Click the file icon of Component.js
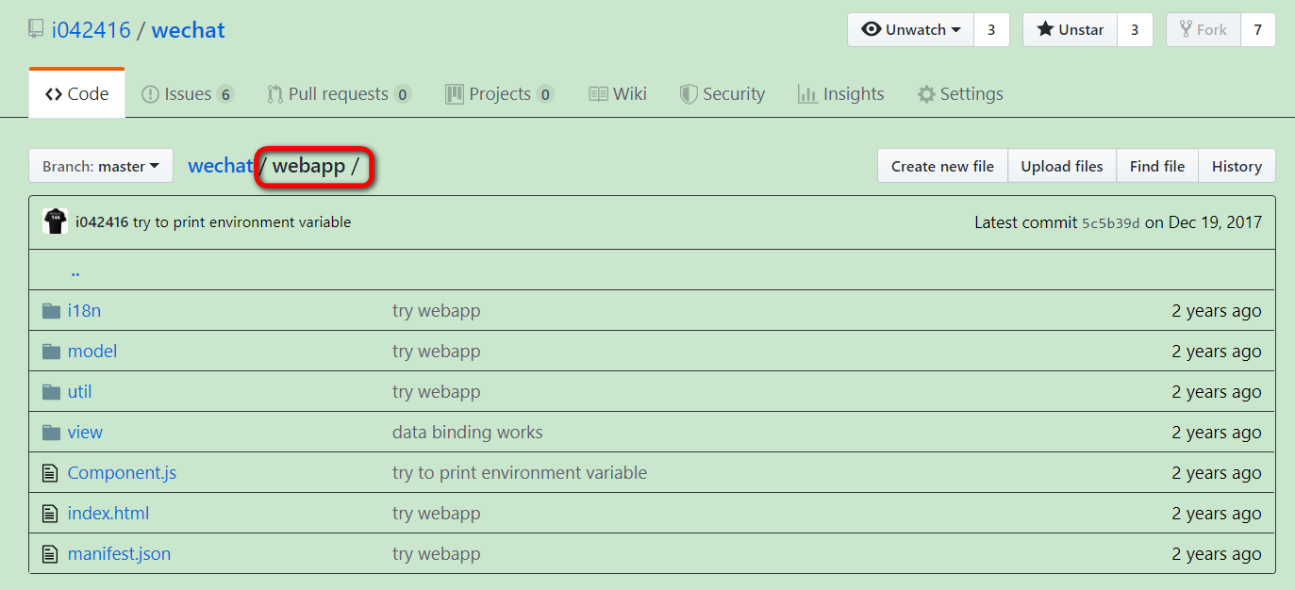 pyautogui.click(x=50, y=473)
